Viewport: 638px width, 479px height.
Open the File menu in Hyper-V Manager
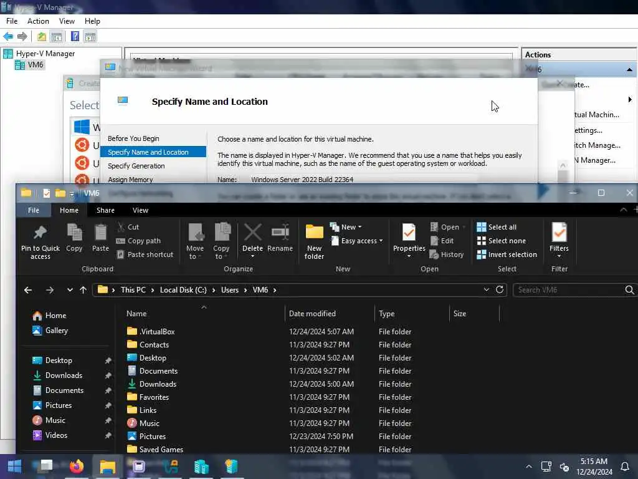(x=12, y=21)
